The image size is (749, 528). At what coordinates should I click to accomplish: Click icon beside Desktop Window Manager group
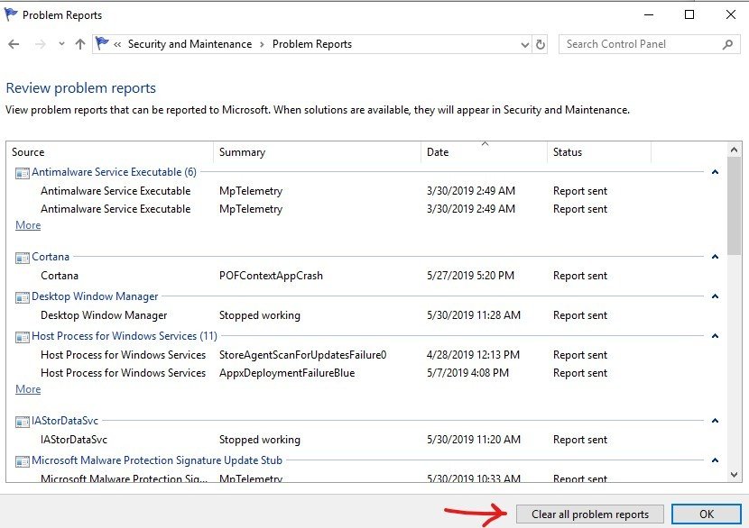point(22,297)
